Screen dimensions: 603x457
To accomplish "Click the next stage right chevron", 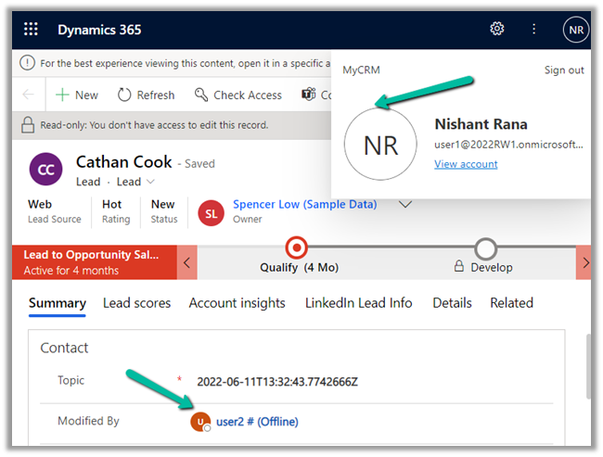I will (584, 262).
